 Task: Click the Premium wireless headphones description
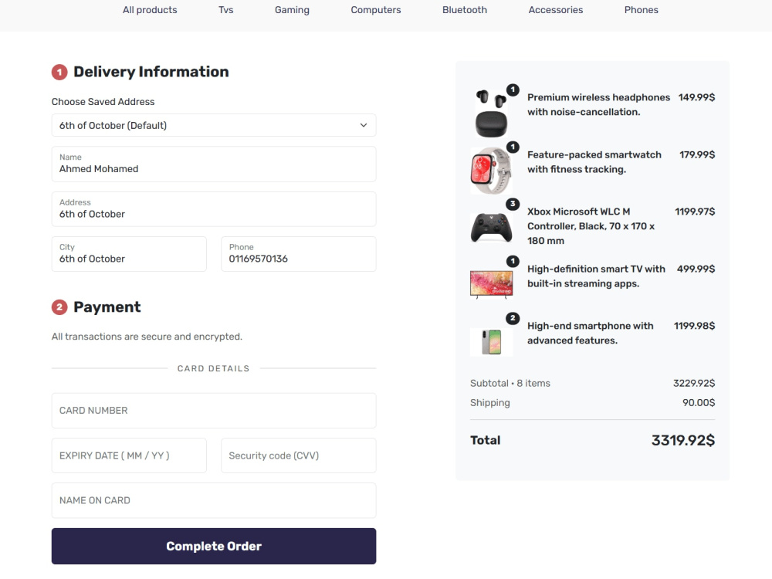point(598,104)
